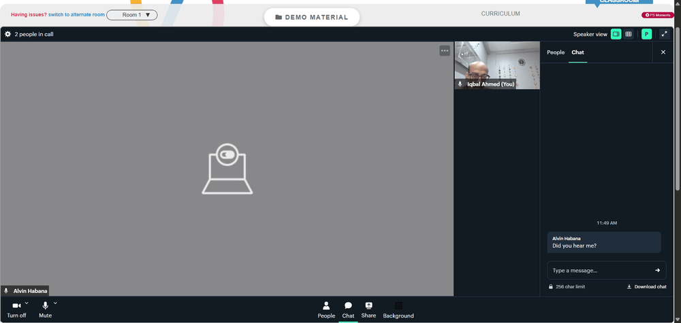The width and height of the screenshot is (681, 323).
Task: Open the Room 1 dropdown
Action: coord(132,15)
